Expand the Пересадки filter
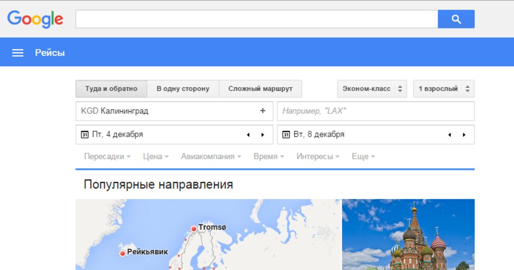This screenshot has width=514, height=270. 107,156
